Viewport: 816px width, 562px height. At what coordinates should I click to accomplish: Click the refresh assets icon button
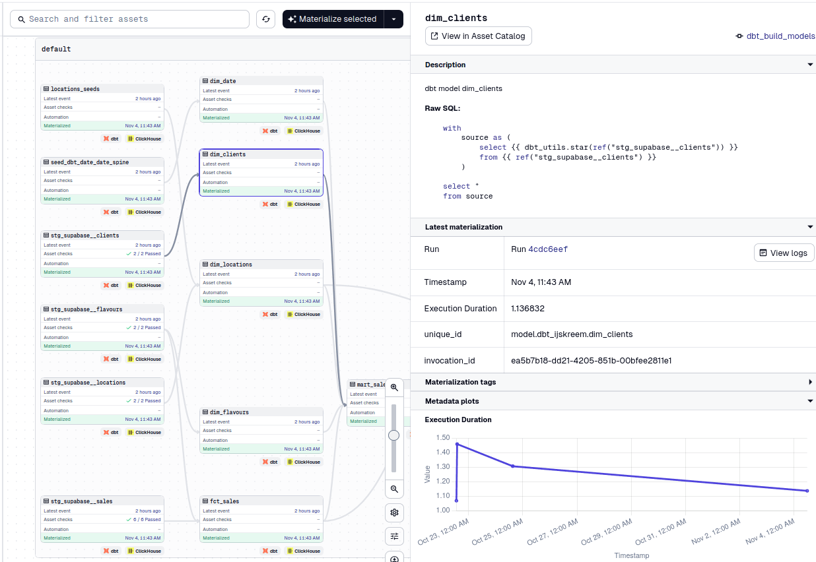click(x=266, y=19)
